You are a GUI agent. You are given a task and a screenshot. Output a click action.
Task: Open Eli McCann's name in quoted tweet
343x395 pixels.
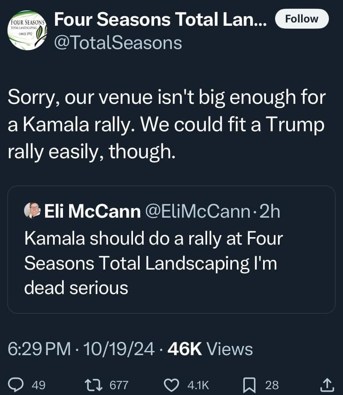coord(92,211)
